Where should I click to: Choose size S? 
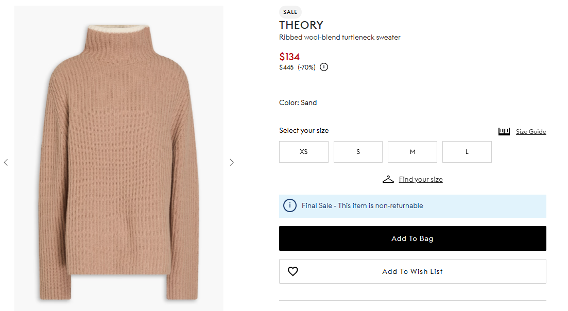click(x=358, y=152)
